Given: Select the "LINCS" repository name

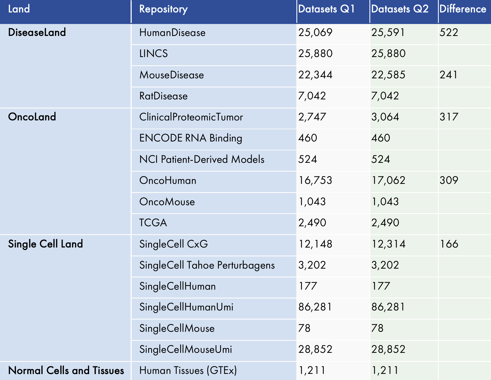Looking at the screenshot, I should [x=154, y=54].
